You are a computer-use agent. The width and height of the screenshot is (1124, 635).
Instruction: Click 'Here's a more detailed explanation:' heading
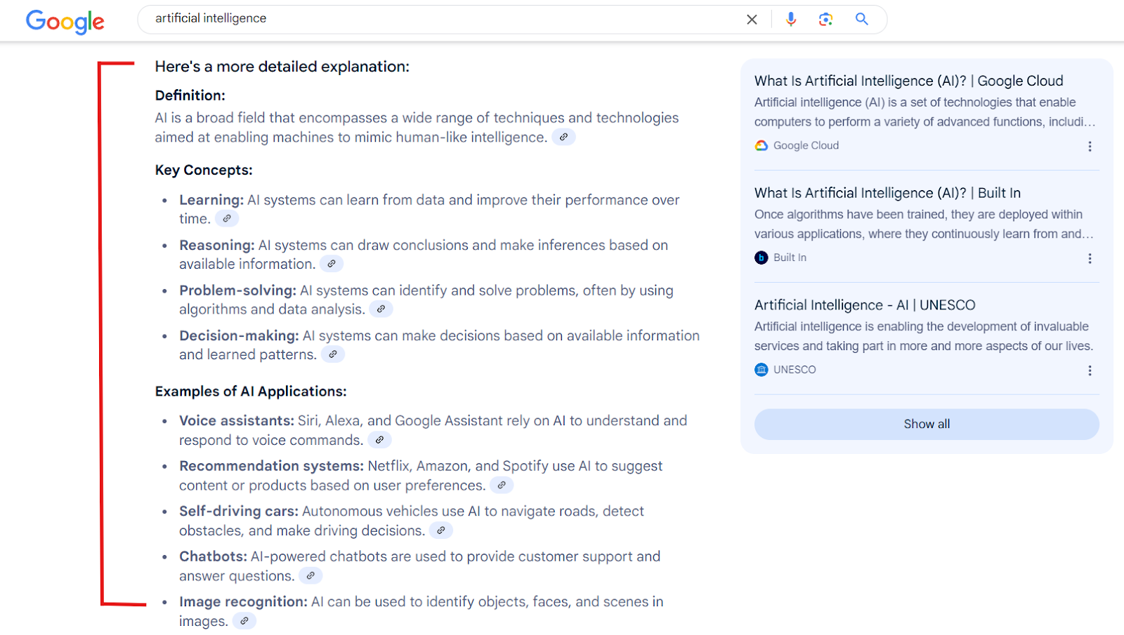[x=282, y=67]
